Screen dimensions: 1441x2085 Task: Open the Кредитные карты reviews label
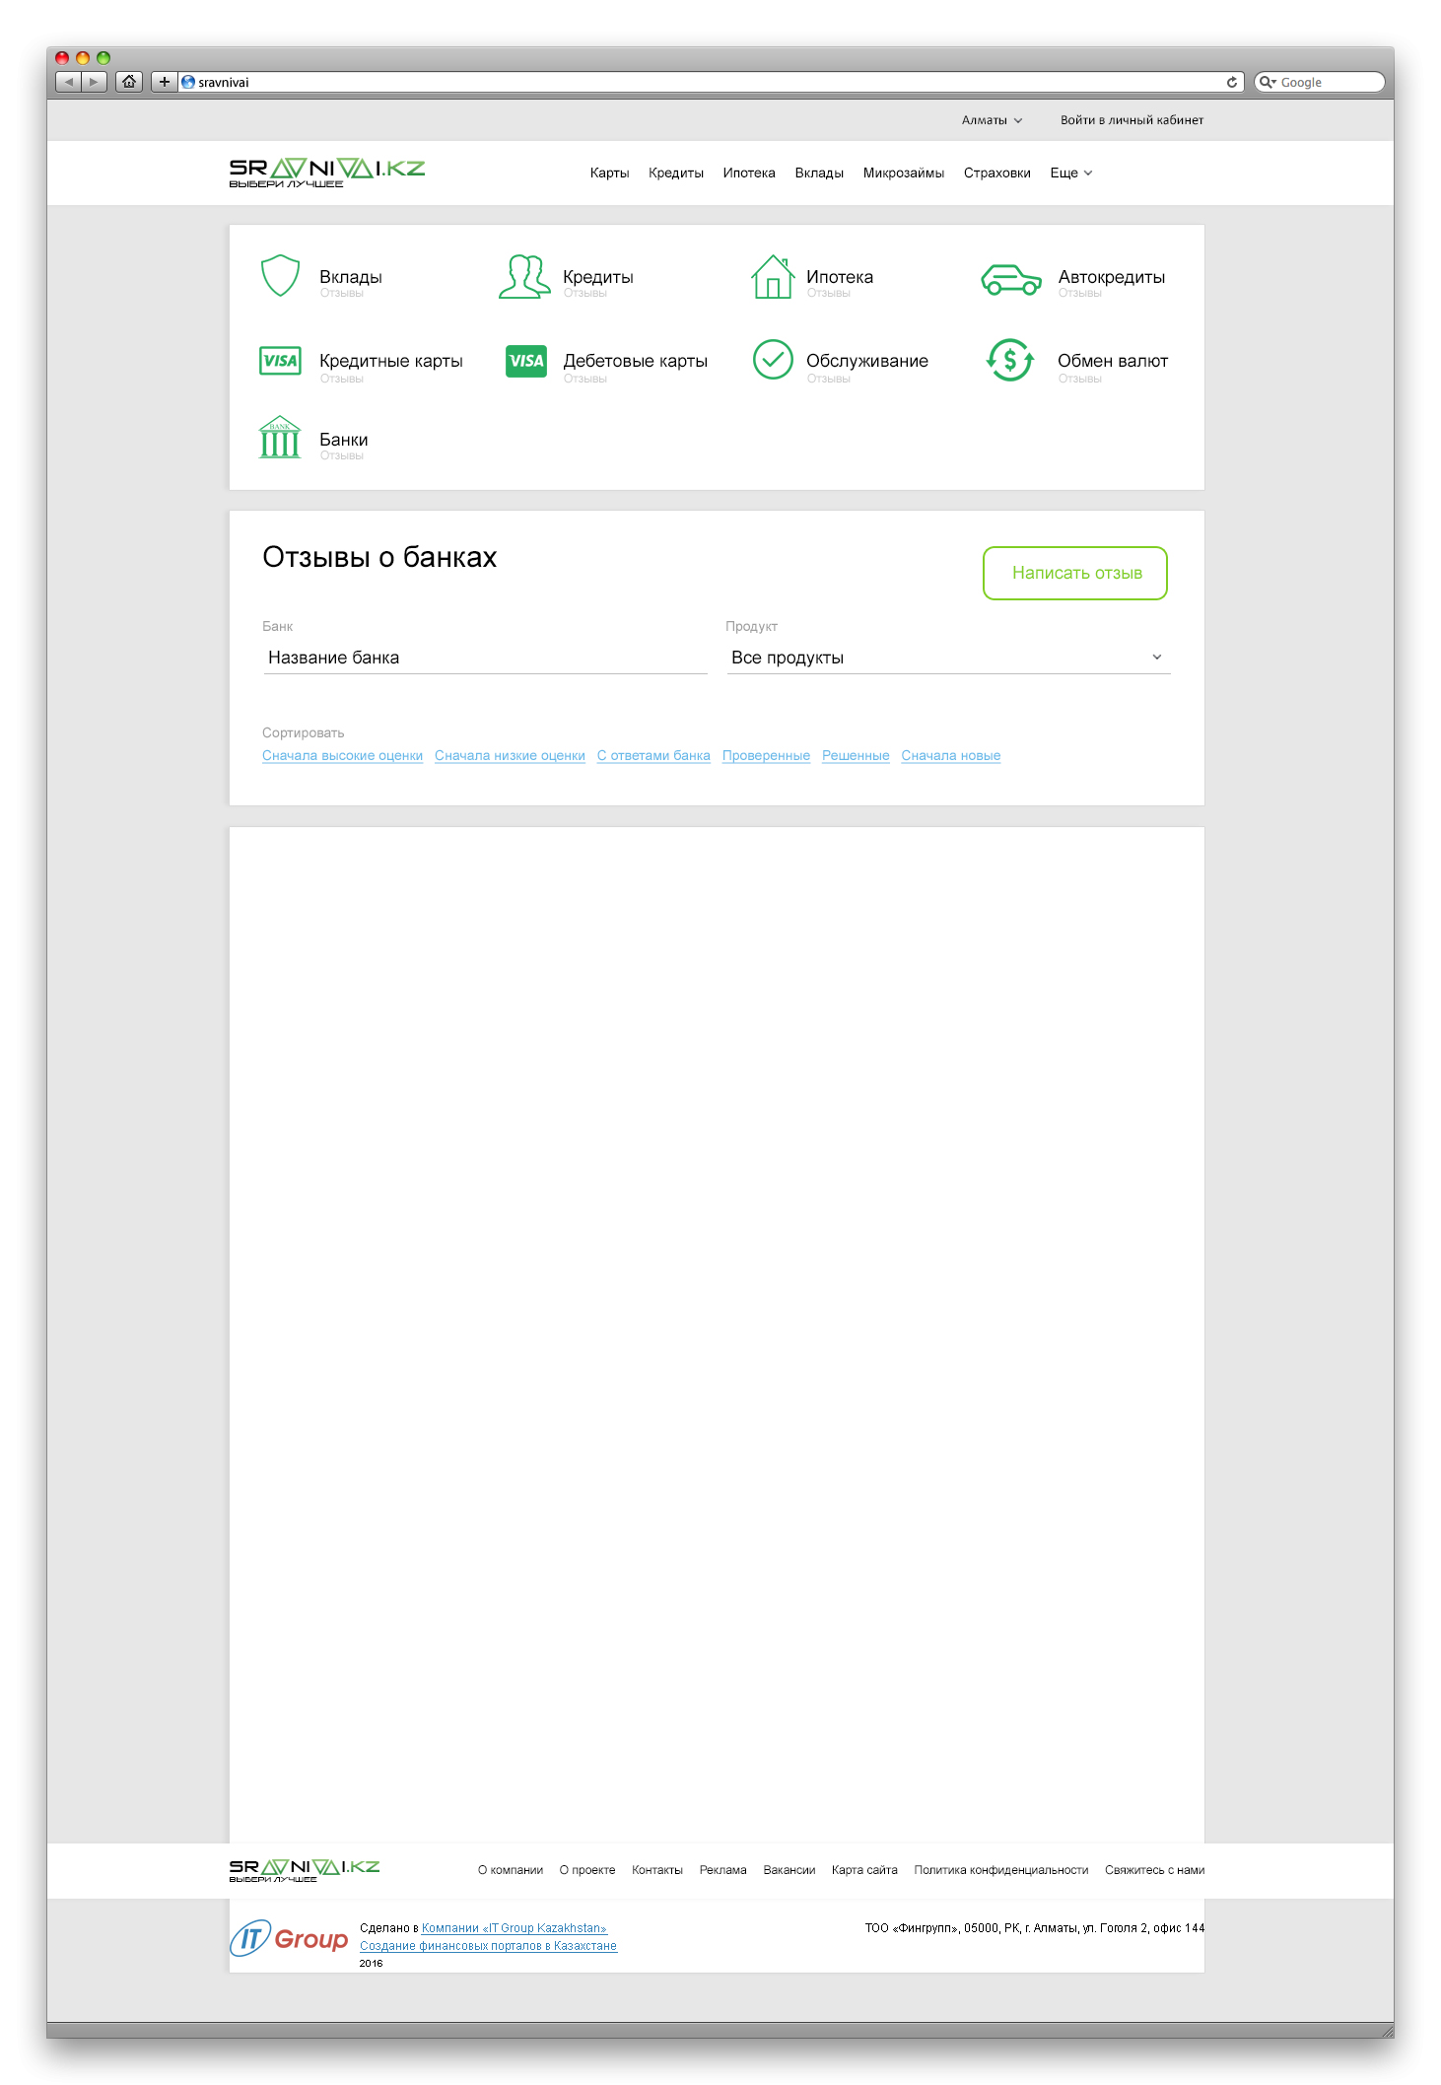[391, 361]
